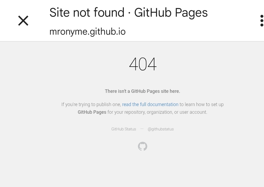Screen dimensions: 264x187
Task: Visit the GitHub Status link
Action: point(124,129)
